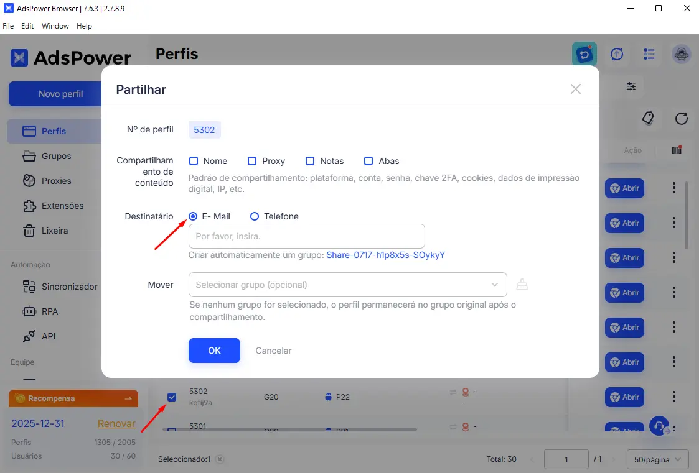Click the first Abrir button in list
Viewport: 699px width, 473px height.
624,188
